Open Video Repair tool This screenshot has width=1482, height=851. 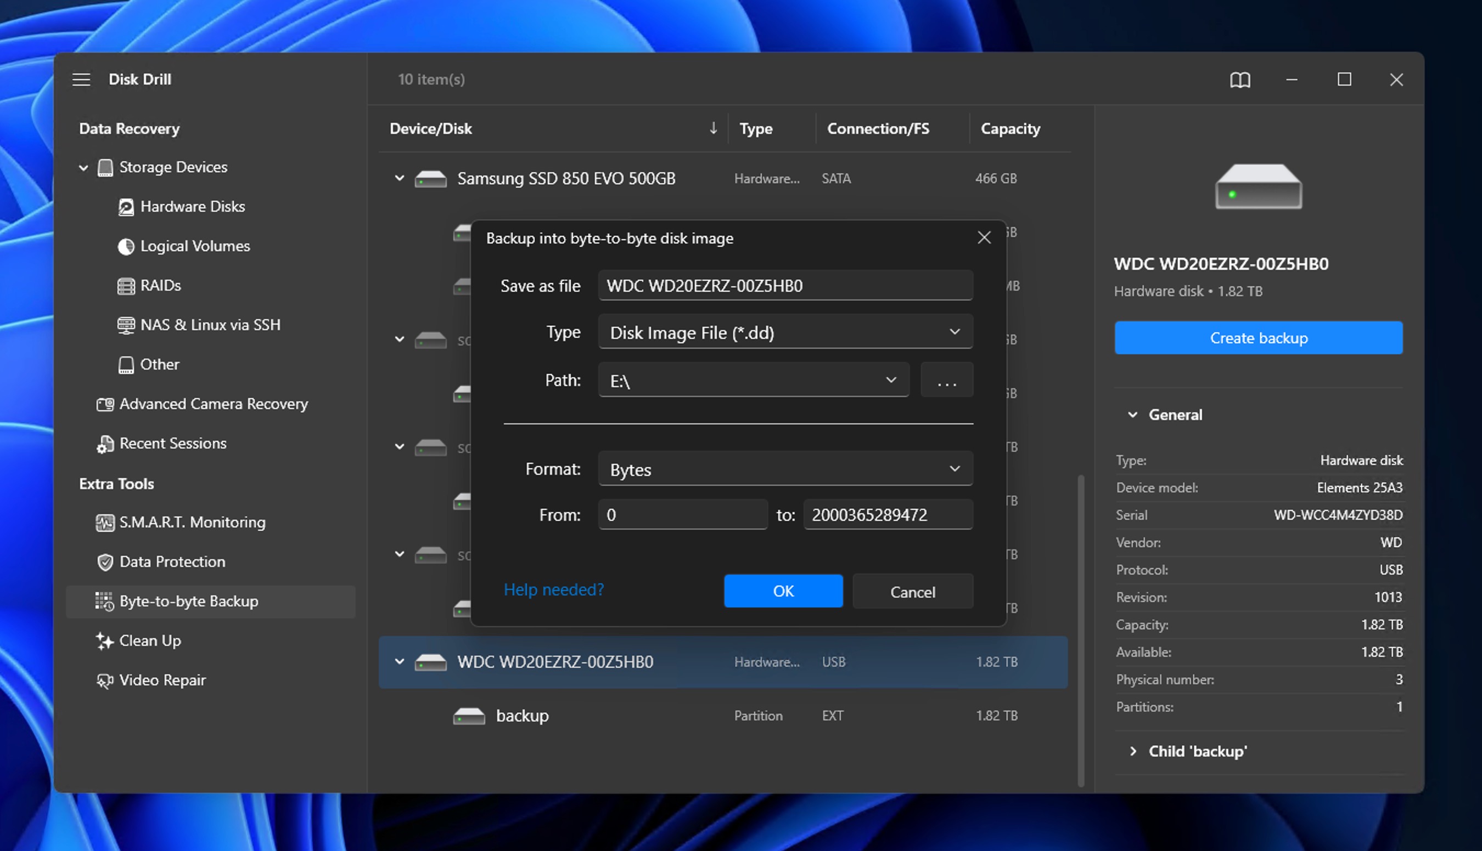tap(162, 681)
